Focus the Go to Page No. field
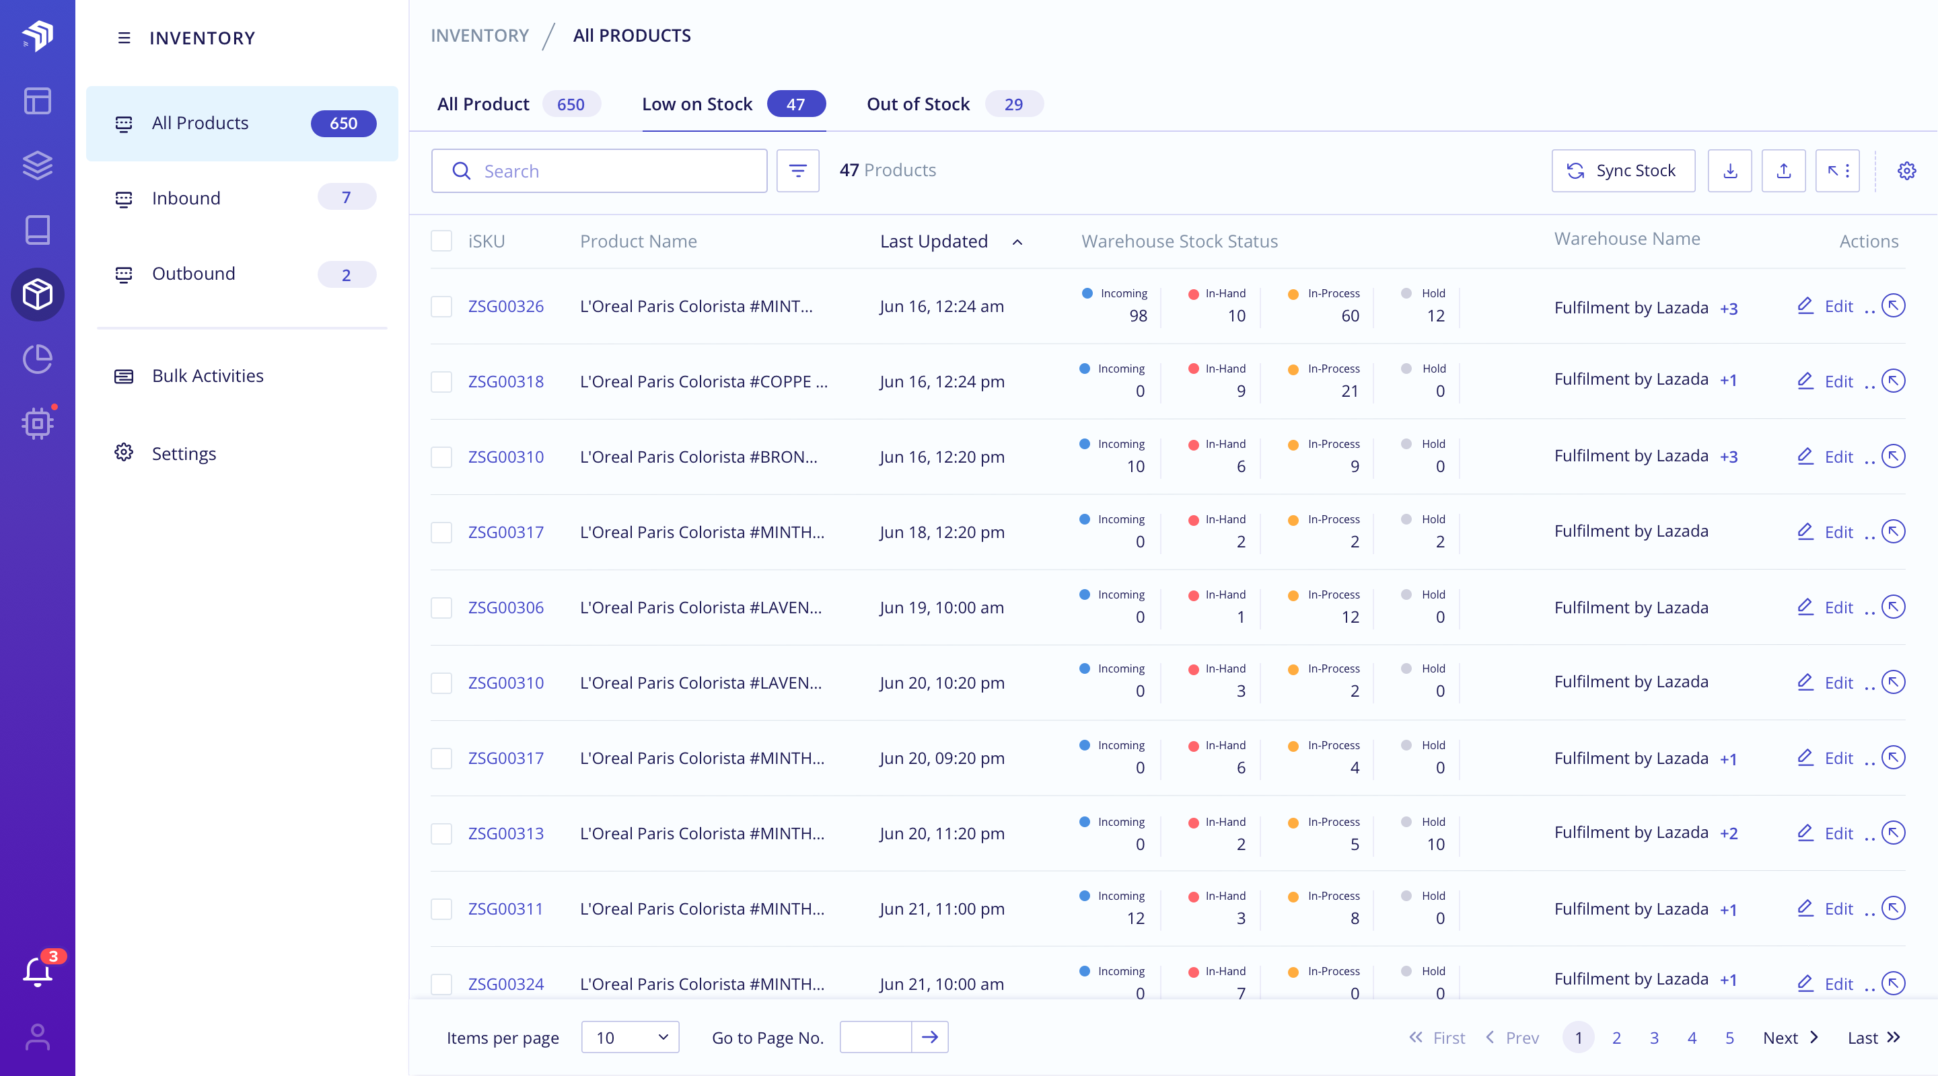1938x1076 pixels. coord(875,1038)
